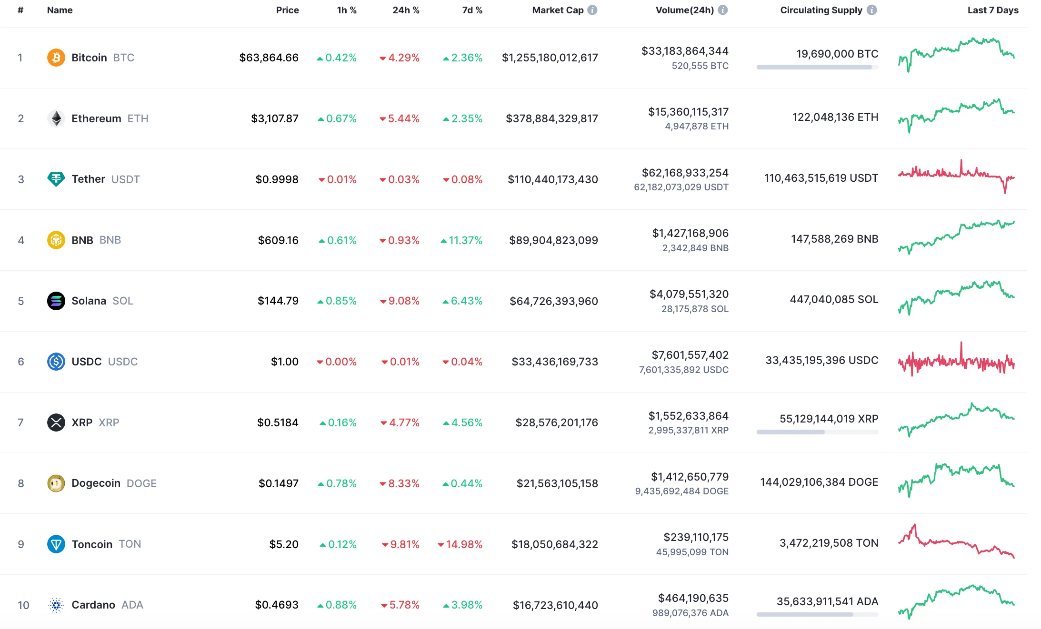Open the Market Cap info tooltip icon

592,10
